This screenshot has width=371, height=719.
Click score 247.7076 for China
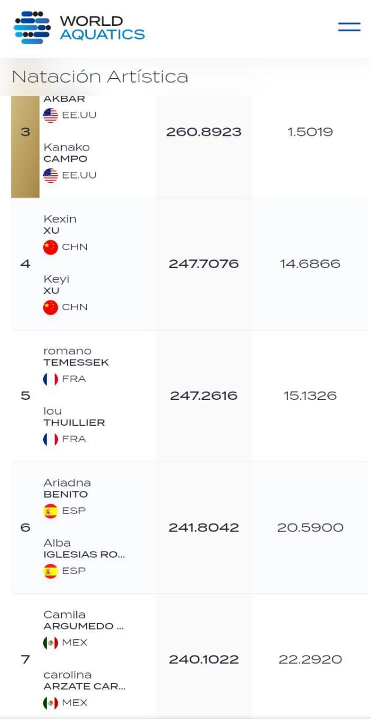(x=204, y=264)
